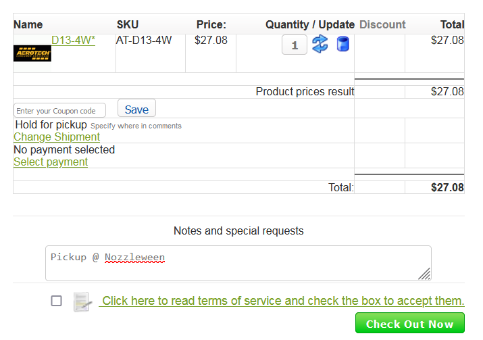Click the Hold for pickup shipment text
This screenshot has height=340, width=483.
51,125
